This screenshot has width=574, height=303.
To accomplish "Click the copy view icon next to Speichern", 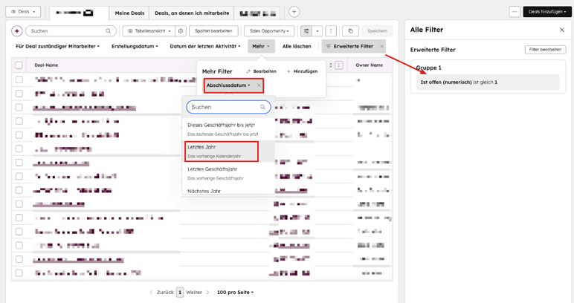I will (351, 31).
